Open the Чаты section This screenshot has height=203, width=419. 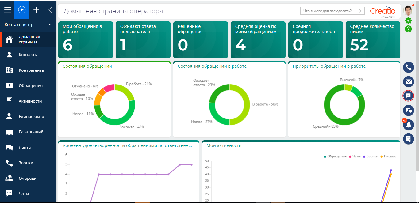point(28,194)
